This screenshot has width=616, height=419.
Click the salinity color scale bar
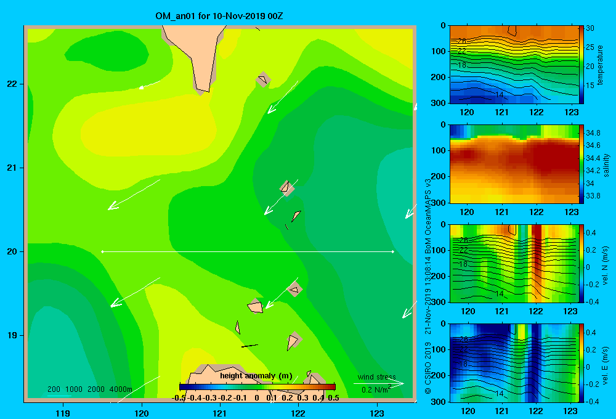click(581, 164)
